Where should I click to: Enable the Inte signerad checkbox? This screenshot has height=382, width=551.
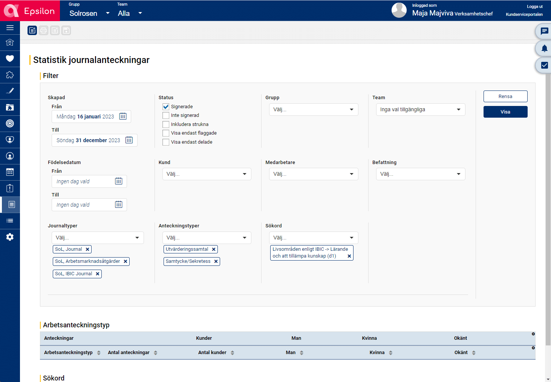pos(166,115)
